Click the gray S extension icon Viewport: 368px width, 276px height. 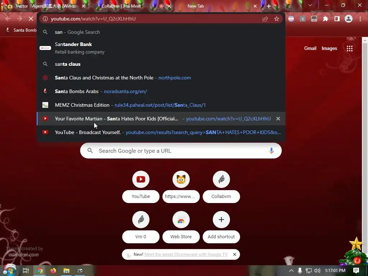coord(303,19)
